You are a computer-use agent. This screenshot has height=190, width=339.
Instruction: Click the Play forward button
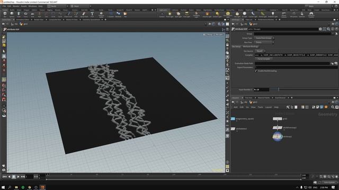(18, 177)
